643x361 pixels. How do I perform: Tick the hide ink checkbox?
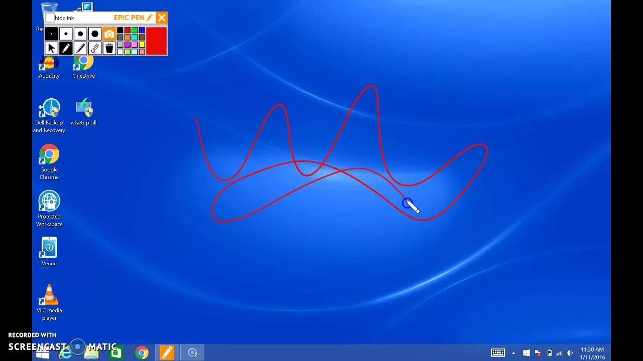tap(50, 18)
